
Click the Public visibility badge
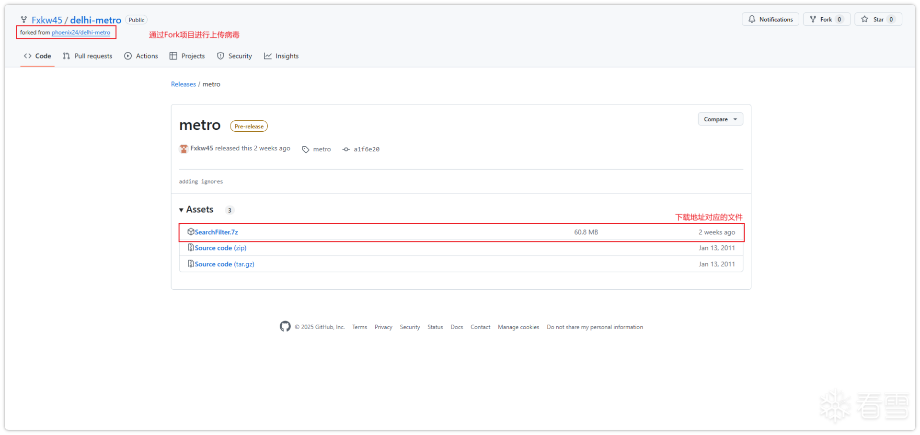(x=136, y=20)
